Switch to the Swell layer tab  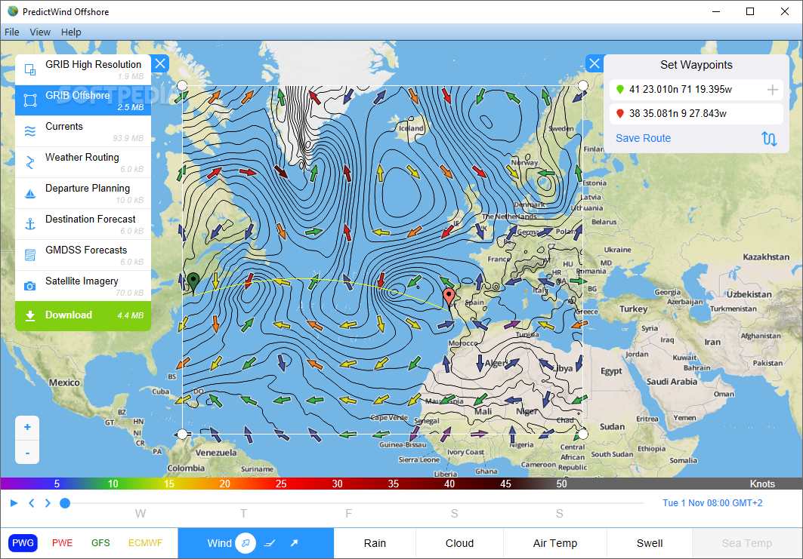pos(650,543)
